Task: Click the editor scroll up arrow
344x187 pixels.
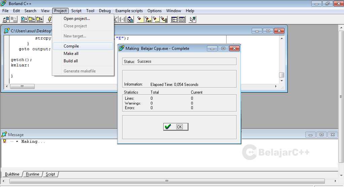Action: point(281,38)
